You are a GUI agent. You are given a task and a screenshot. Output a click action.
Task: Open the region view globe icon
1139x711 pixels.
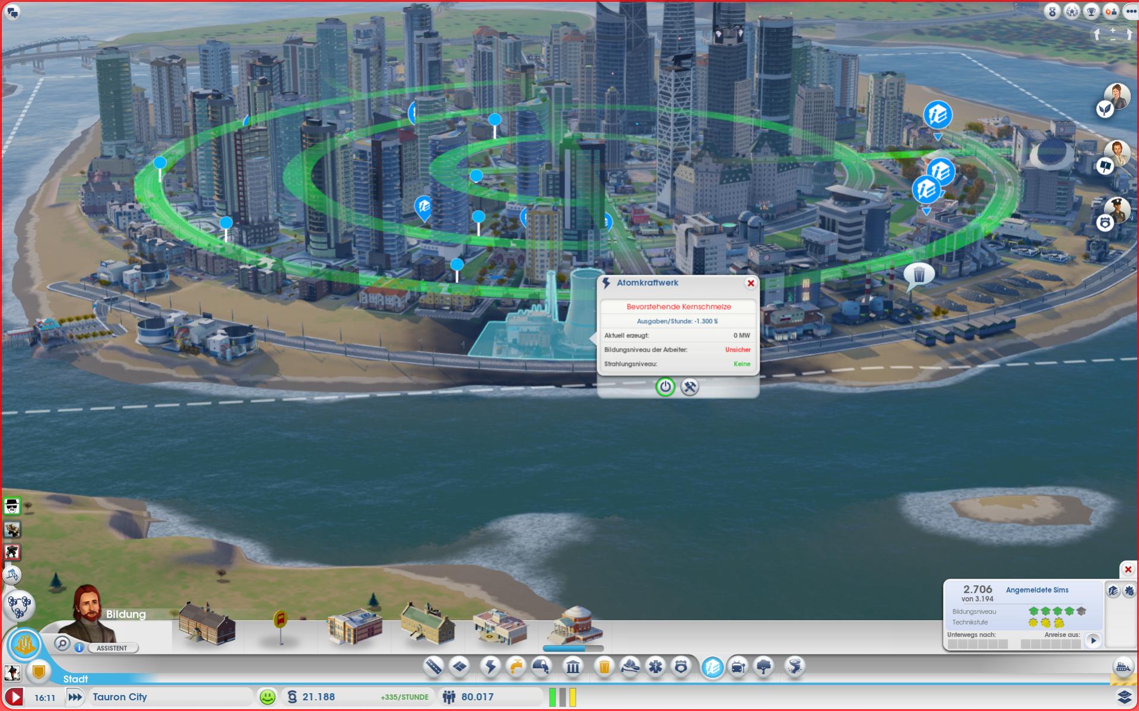point(19,605)
